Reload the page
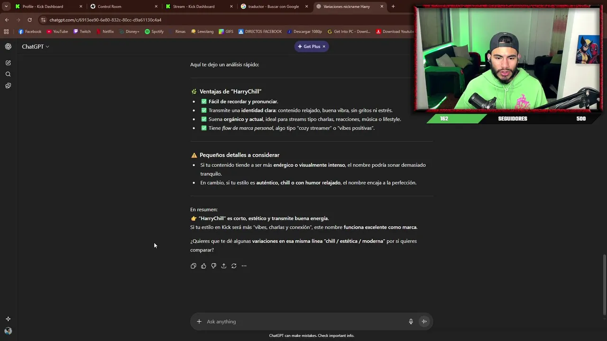Image resolution: width=607 pixels, height=341 pixels. click(29, 20)
